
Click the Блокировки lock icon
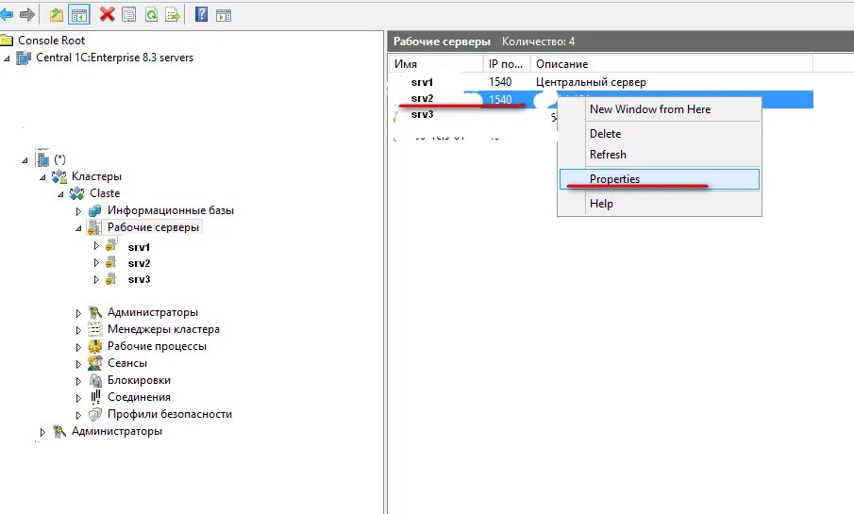(95, 380)
